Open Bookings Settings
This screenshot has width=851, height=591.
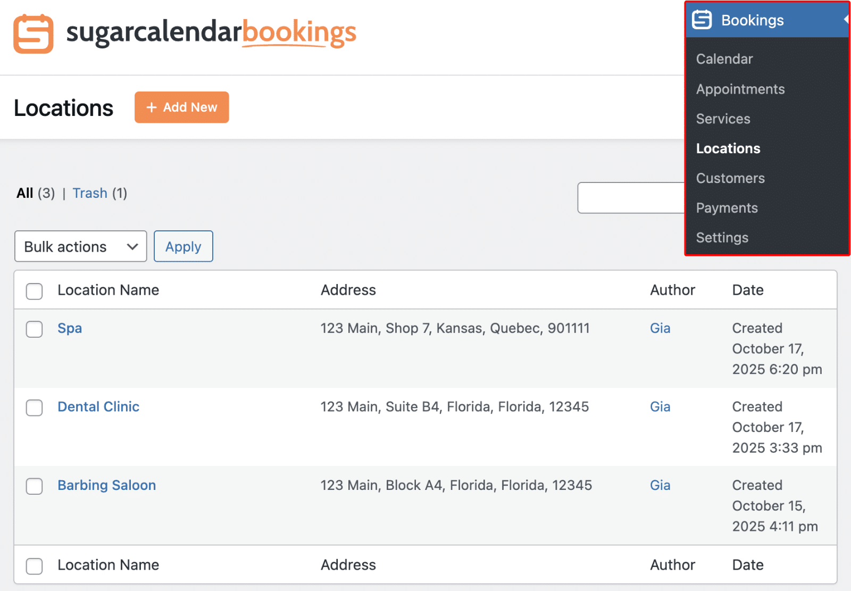tap(722, 237)
